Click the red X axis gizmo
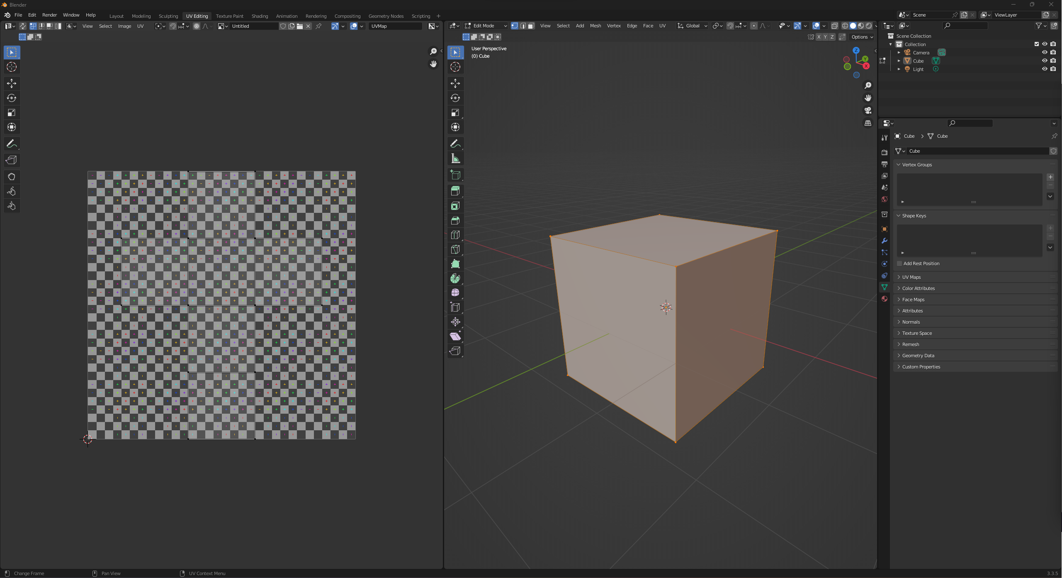The width and height of the screenshot is (1062, 578). [x=866, y=66]
